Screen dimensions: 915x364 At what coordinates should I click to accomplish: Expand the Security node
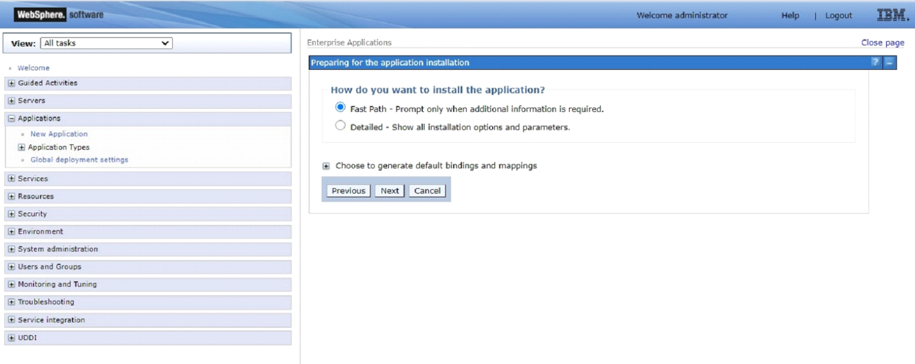(11, 214)
